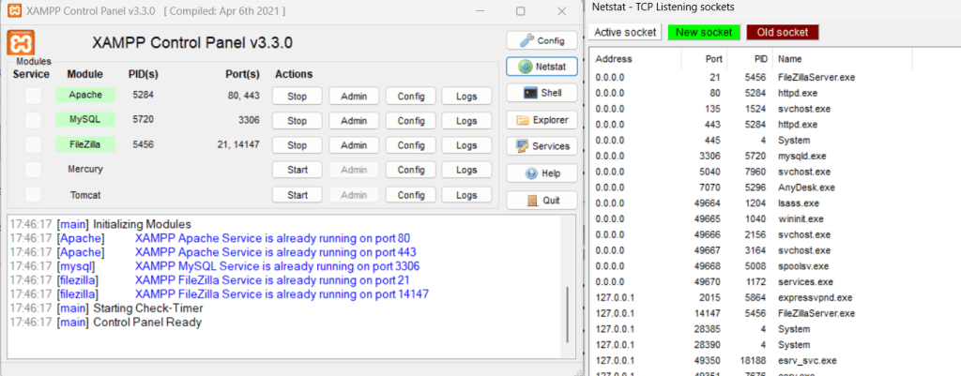Quit XAMPP using the door icon button
The image size is (961, 376).
click(542, 201)
